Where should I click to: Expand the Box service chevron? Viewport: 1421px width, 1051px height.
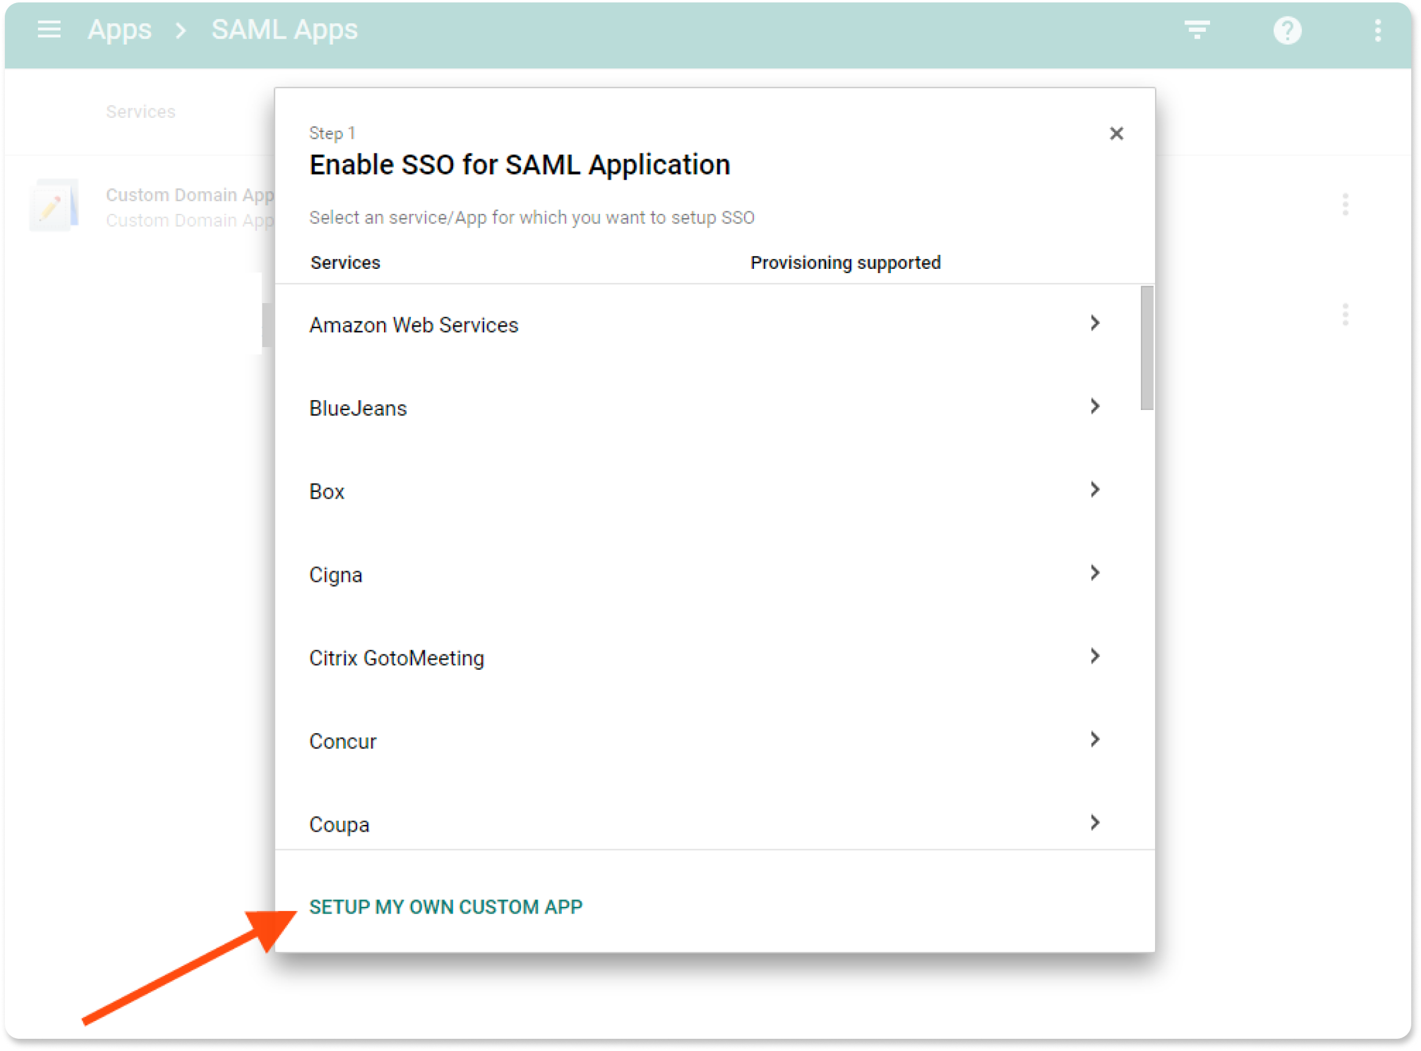[1094, 490]
